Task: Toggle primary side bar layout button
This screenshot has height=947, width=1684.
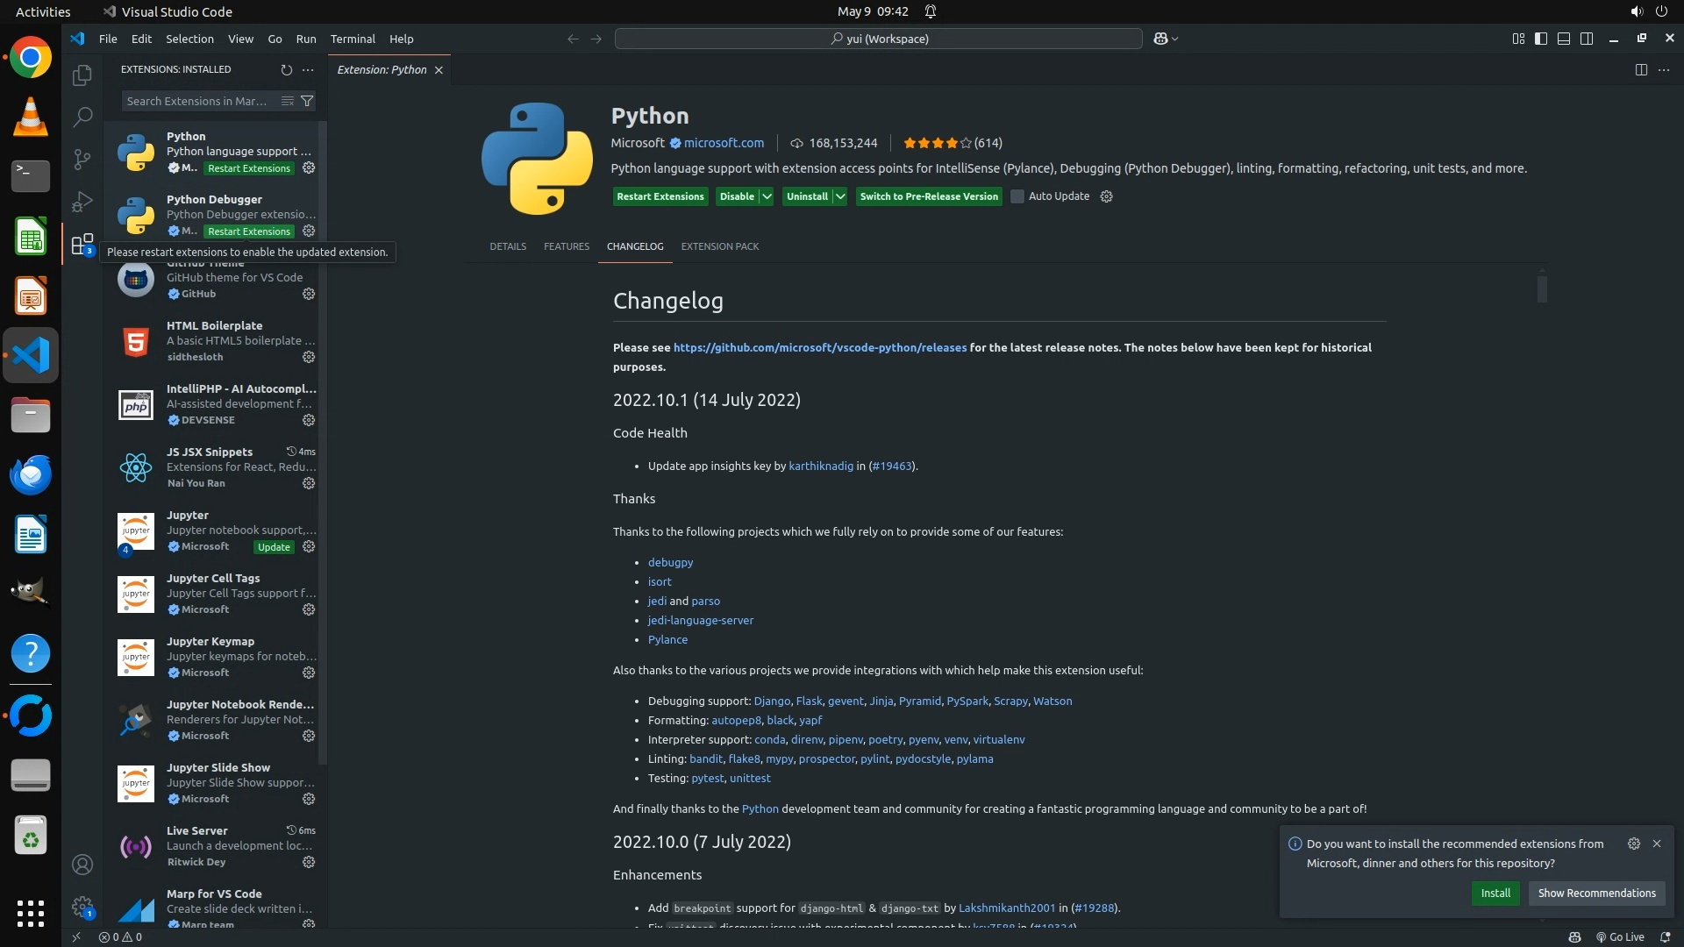Action: coord(1540,39)
